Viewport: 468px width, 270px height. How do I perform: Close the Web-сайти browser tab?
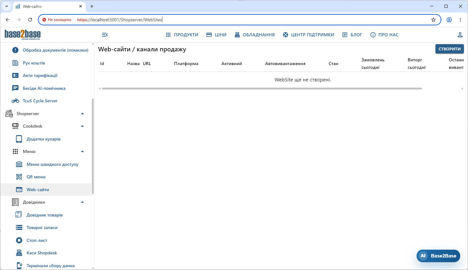[x=81, y=6]
